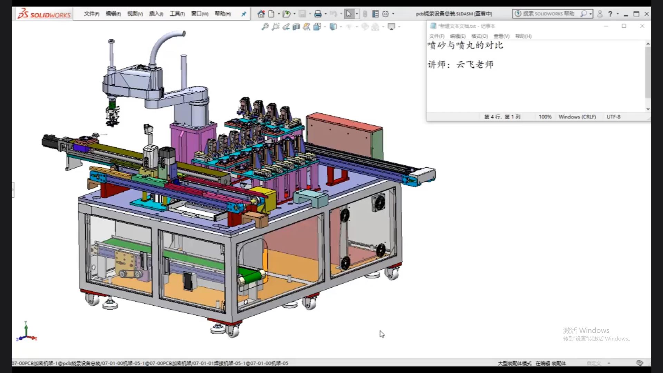This screenshot has width=663, height=373.
Task: Click the Rebuild traffic light icon
Action: pos(365,14)
